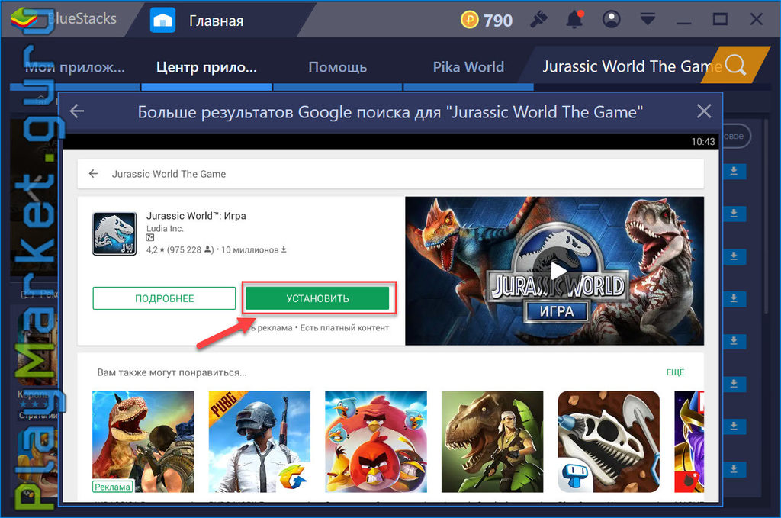Click the Jurassic World app icon
The width and height of the screenshot is (781, 518).
point(114,233)
